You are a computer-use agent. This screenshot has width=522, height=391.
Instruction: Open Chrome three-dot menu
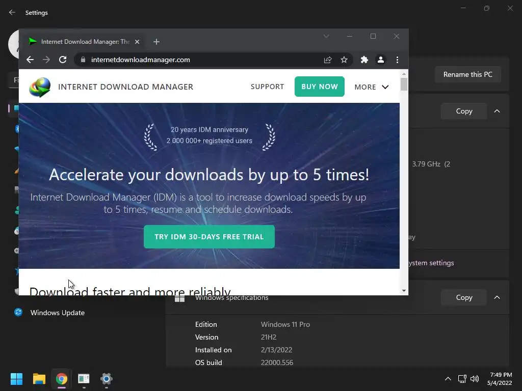click(x=397, y=60)
